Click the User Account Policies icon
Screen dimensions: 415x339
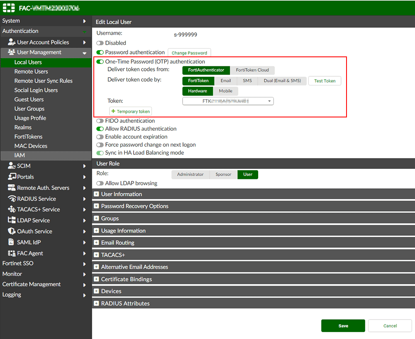(11, 42)
